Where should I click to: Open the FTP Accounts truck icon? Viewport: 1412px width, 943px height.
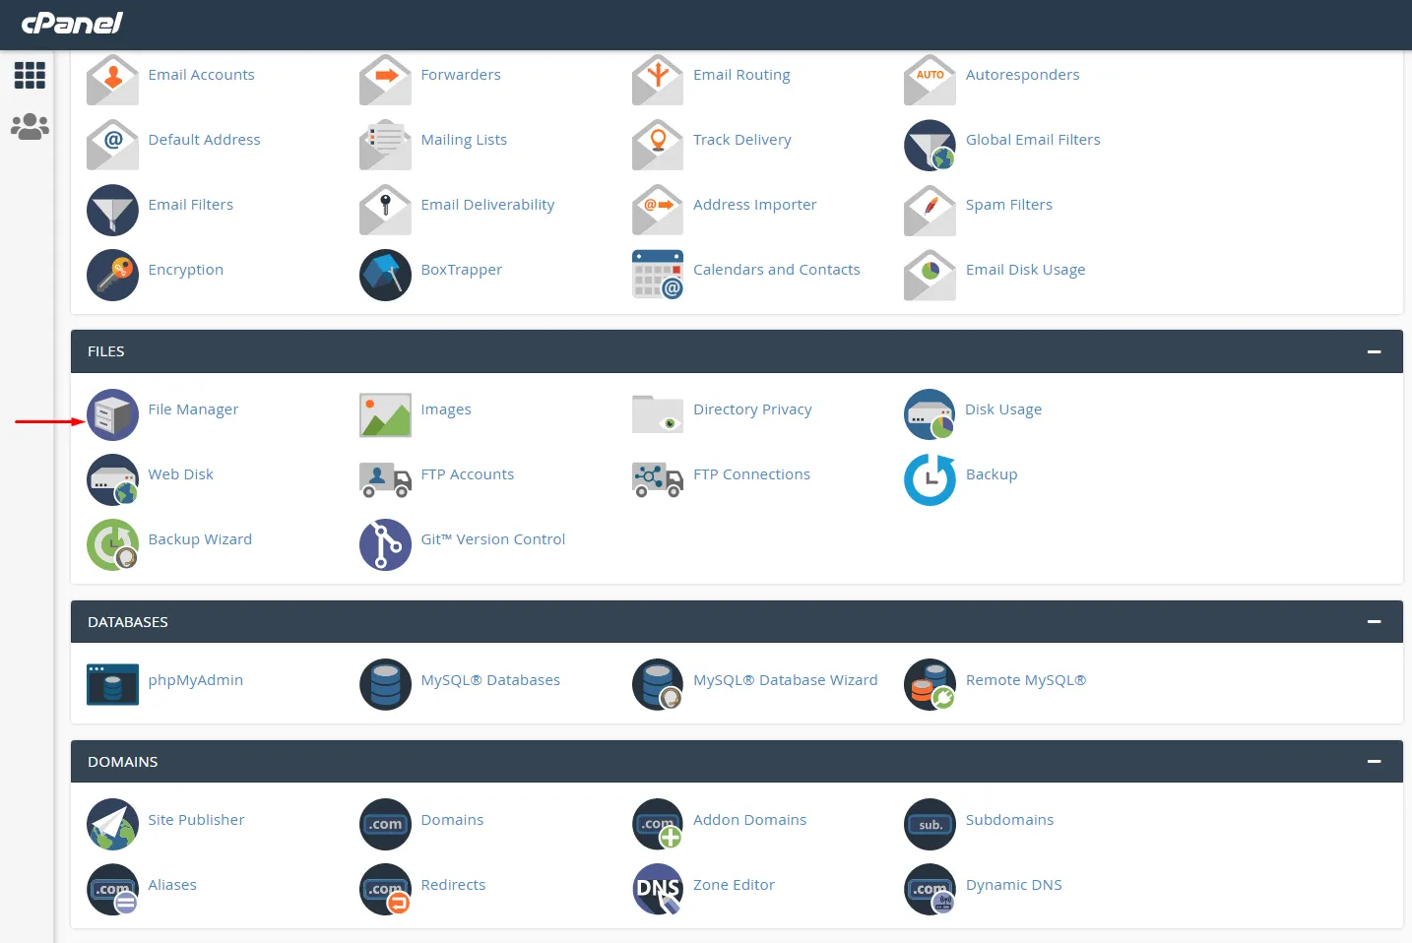(385, 479)
